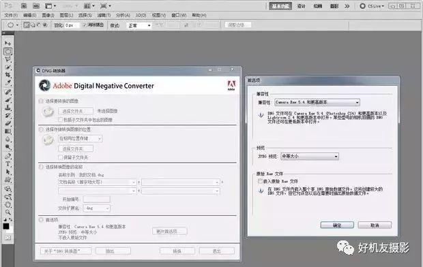Choose Intersect with Selection mode

45,25
